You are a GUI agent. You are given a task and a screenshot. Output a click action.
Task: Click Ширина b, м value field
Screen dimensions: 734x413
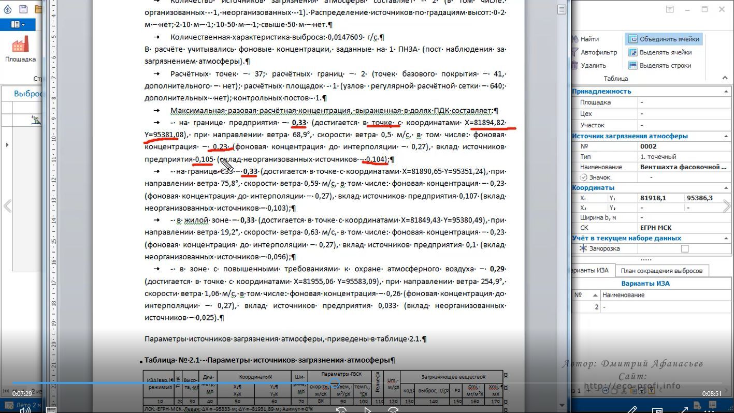tap(684, 218)
